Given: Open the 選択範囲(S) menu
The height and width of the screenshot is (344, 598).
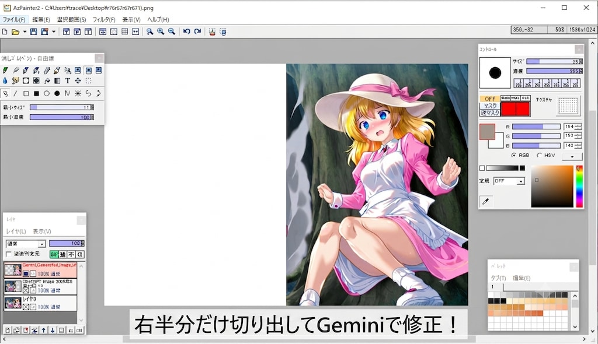Looking at the screenshot, I should 71,19.
